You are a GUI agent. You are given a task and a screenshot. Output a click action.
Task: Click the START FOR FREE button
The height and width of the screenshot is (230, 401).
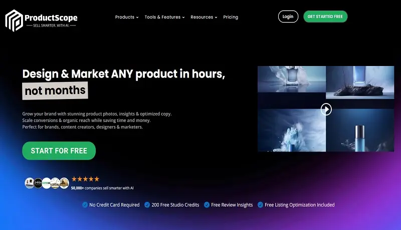(59, 150)
